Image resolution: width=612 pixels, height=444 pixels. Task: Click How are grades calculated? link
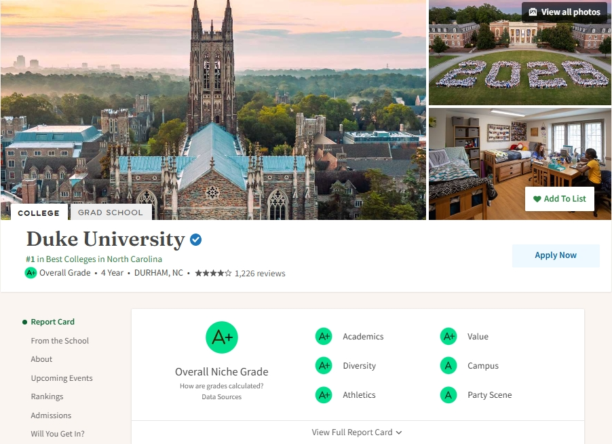click(x=222, y=386)
